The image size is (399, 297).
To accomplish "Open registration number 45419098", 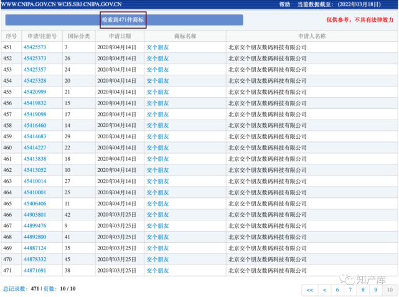I will click(35, 115).
